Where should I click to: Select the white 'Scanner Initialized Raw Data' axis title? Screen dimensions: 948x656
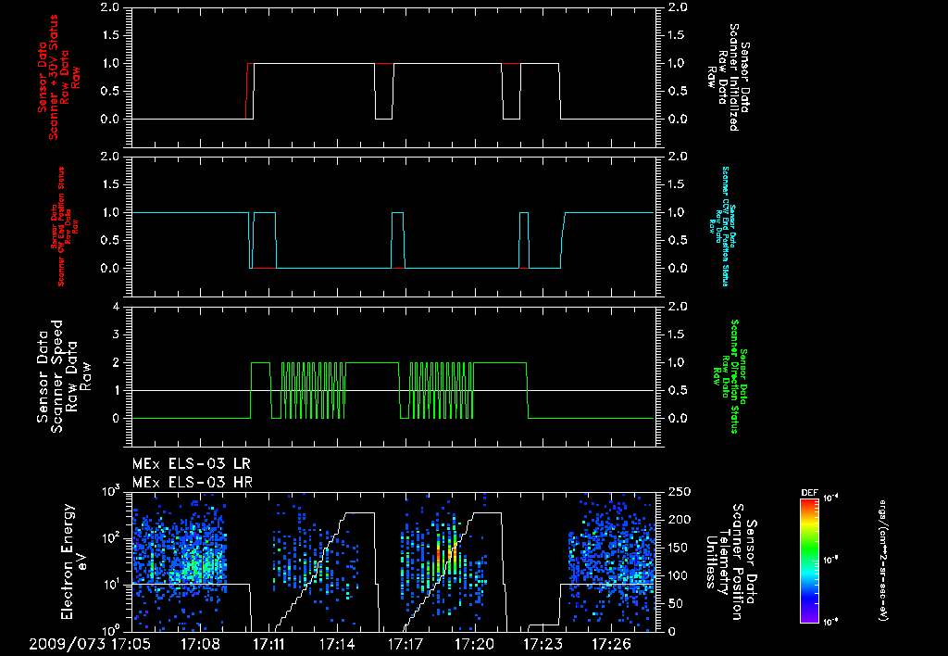tap(728, 78)
